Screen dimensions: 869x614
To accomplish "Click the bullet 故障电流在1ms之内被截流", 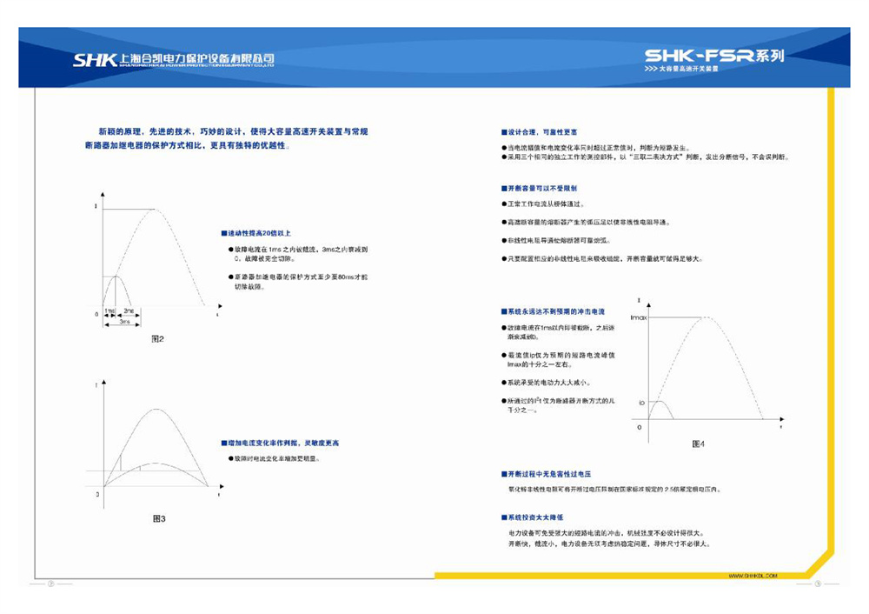I will (298, 254).
